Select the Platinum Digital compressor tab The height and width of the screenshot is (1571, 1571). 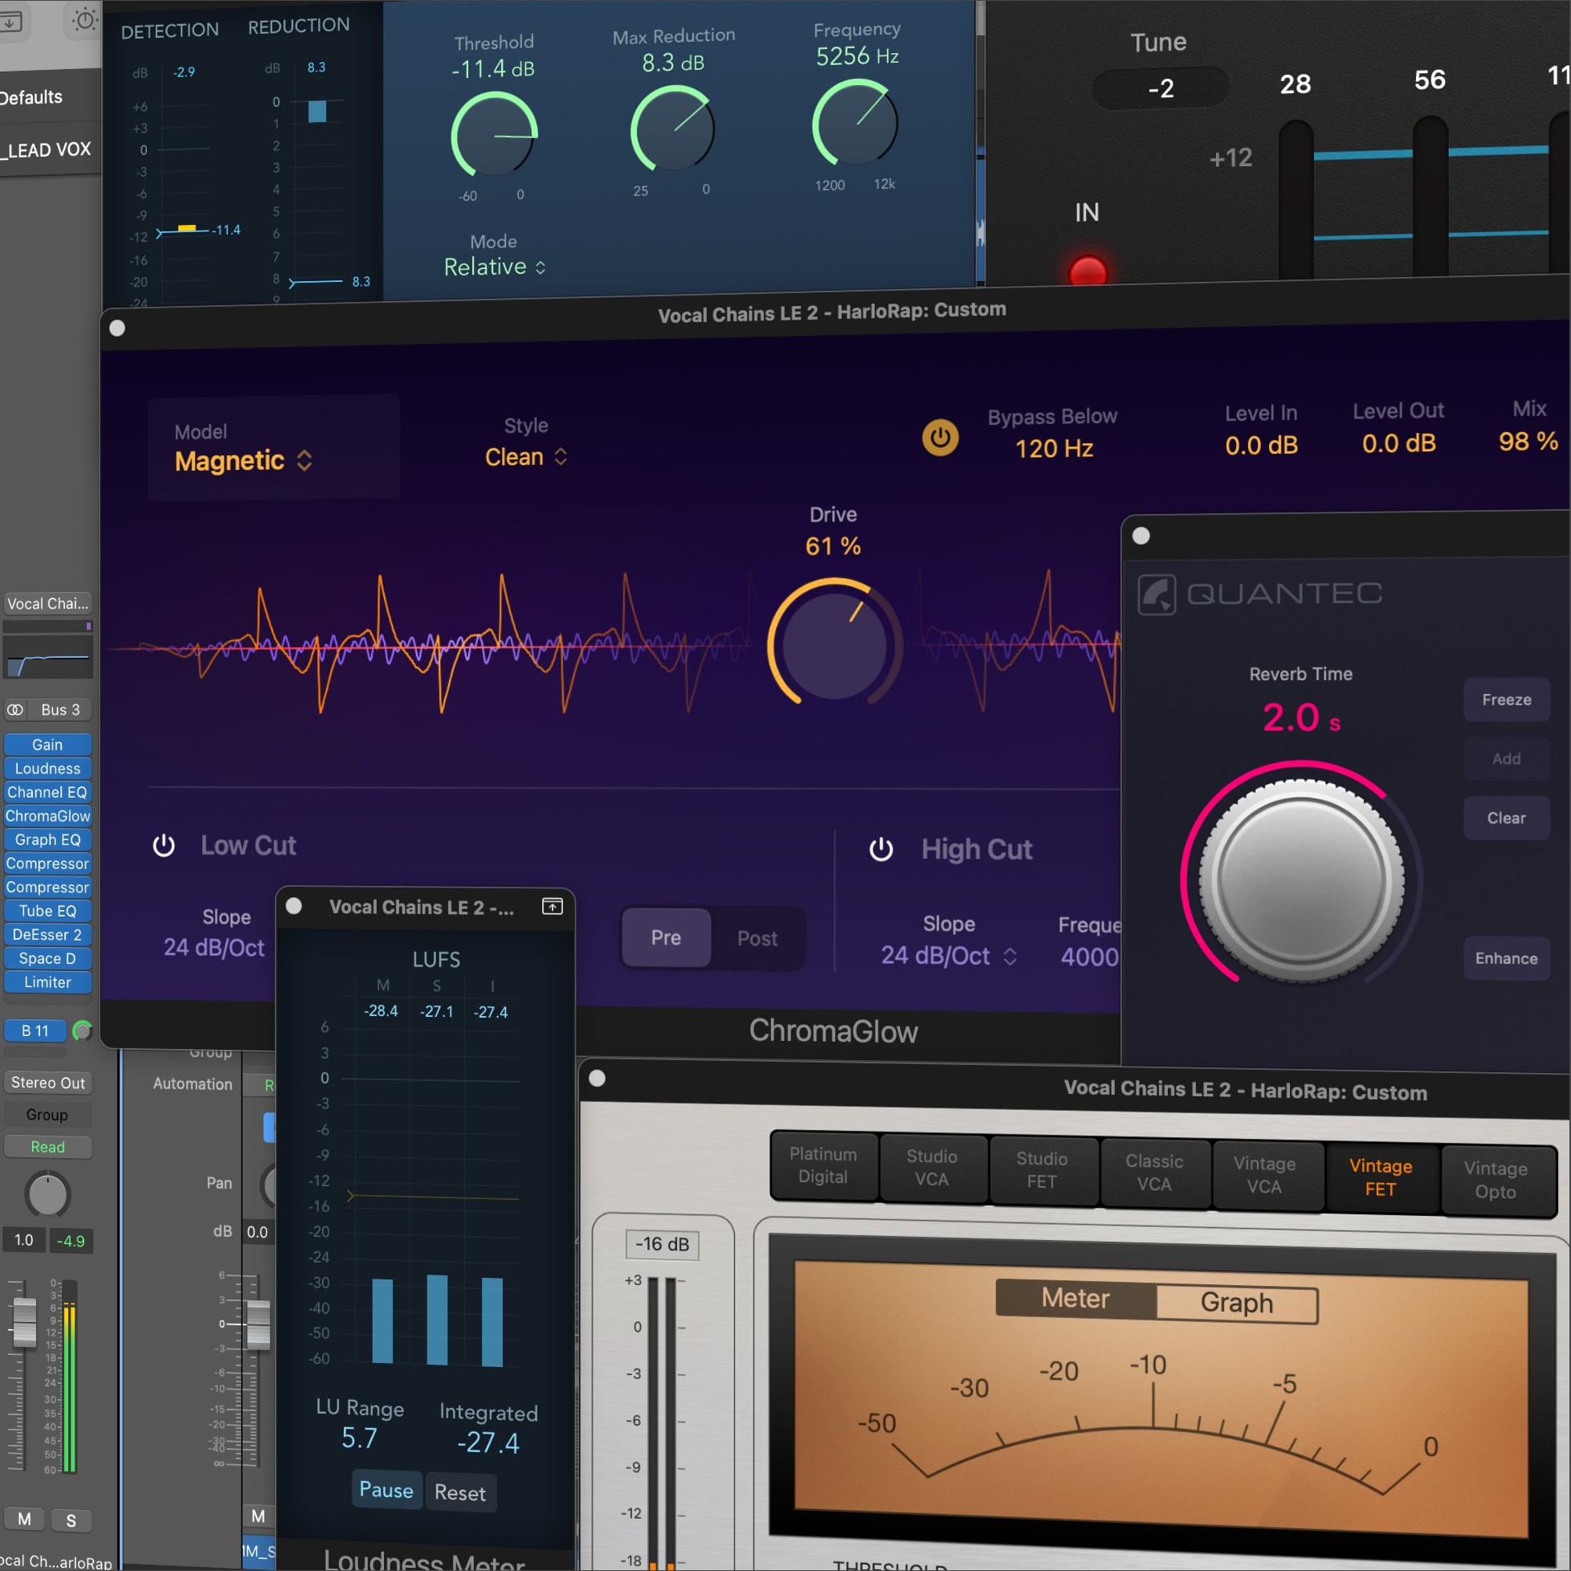pos(823,1165)
